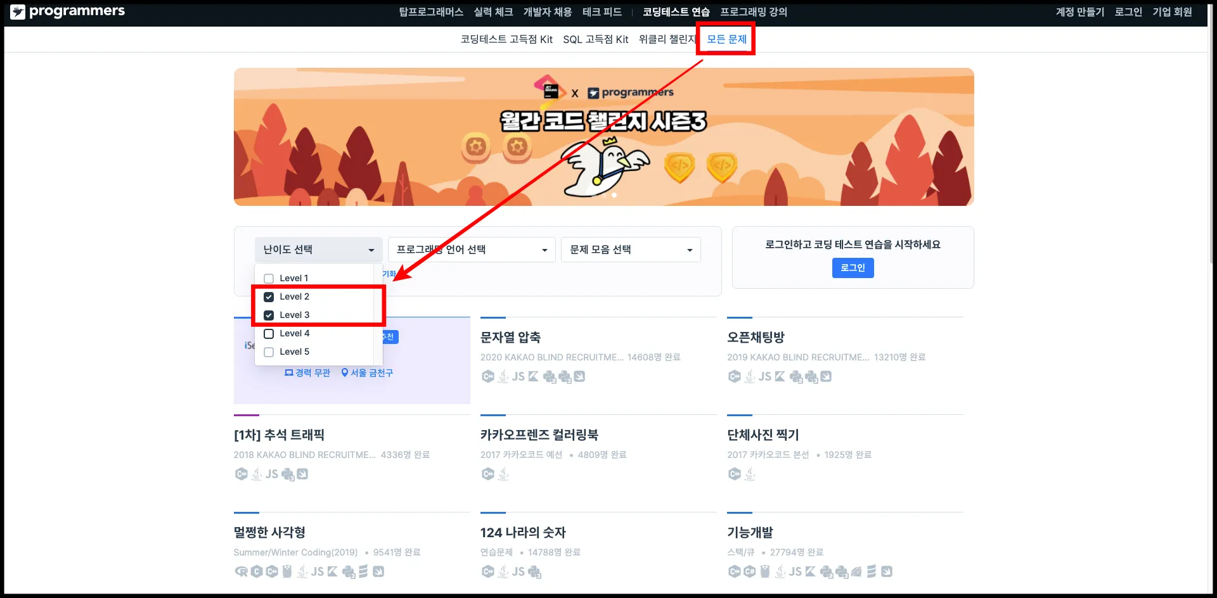Click the C# icon under 기능개발
Screen dimensions: 1217x598
click(749, 571)
